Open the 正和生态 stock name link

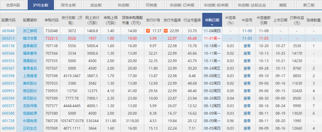(x=30, y=128)
